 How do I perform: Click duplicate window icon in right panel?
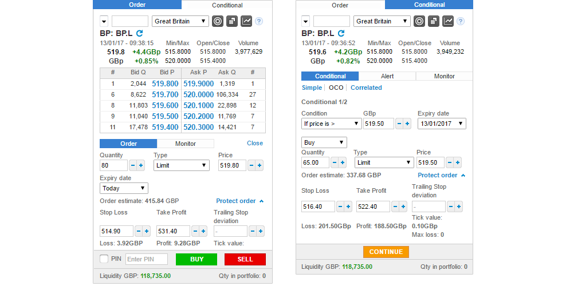pos(434,21)
